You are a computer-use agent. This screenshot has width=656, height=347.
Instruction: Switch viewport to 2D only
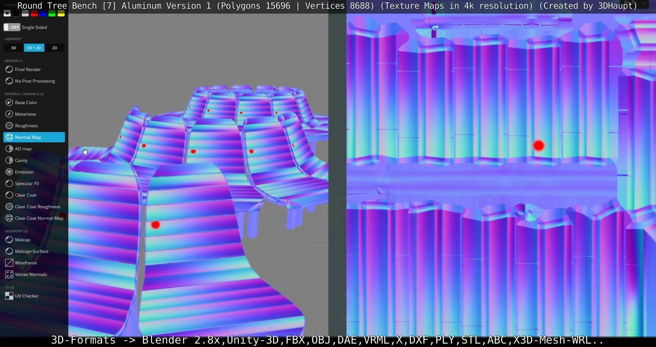55,48
